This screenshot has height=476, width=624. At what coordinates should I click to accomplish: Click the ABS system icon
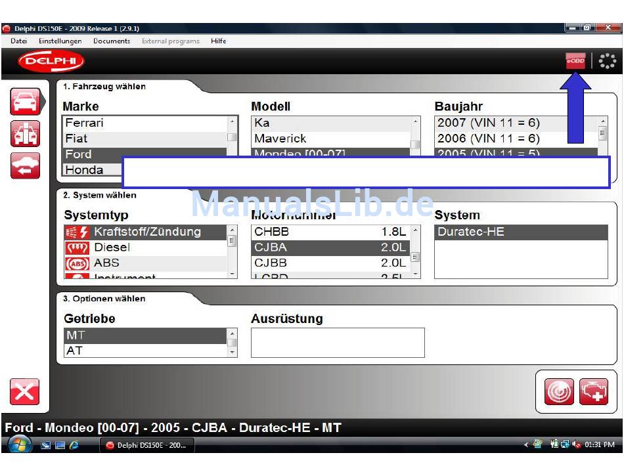[x=78, y=263]
